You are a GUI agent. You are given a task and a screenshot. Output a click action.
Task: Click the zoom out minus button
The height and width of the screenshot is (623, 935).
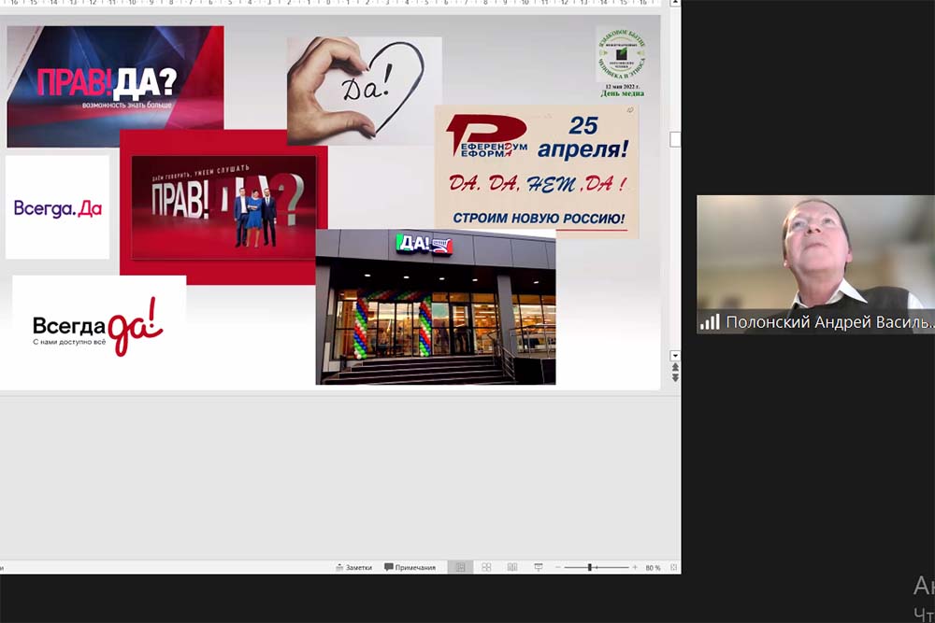tap(556, 567)
